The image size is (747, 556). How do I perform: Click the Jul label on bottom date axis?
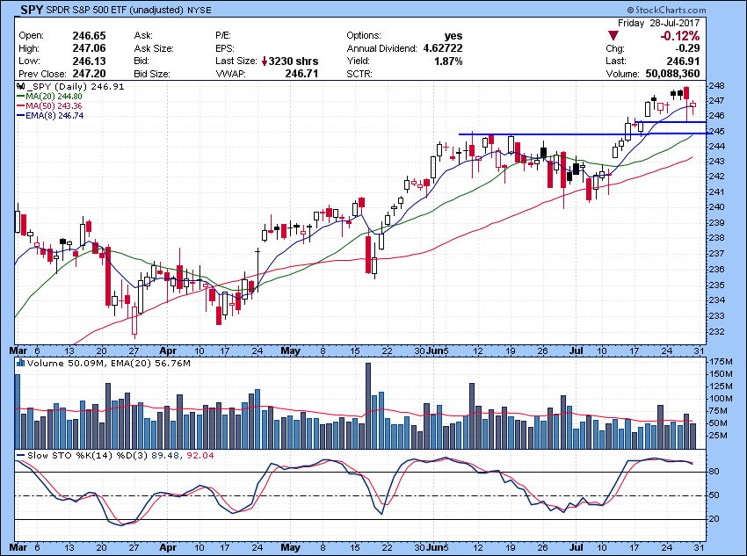(x=577, y=547)
